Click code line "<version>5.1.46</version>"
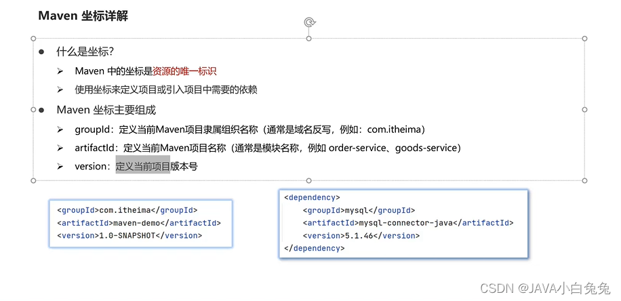 361,236
